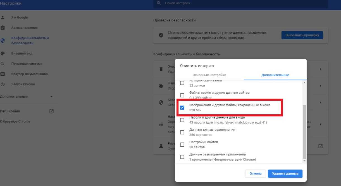Click the dialog scrollbar thumb
Image resolution: width=341 pixels, height=186 pixels.
click(304, 132)
